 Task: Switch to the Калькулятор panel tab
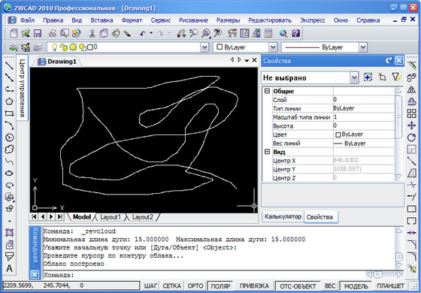(283, 216)
